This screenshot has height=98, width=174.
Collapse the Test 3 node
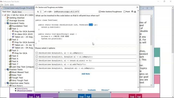(8, 50)
